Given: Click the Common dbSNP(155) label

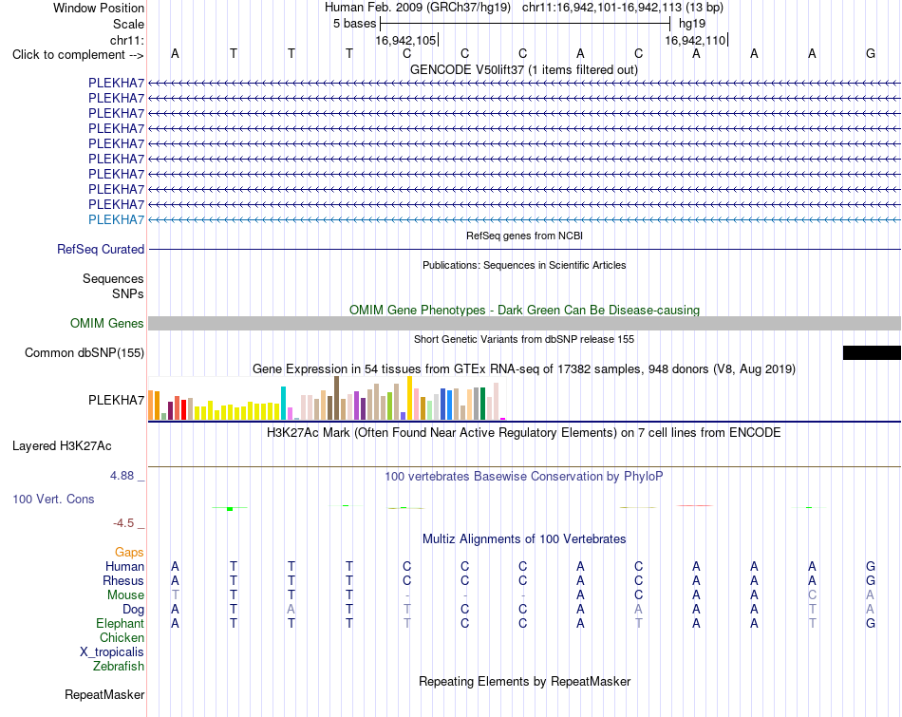Looking at the screenshot, I should click(x=84, y=352).
